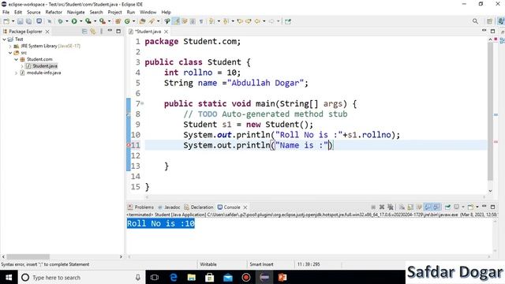Open the Navigate menu
Screen dimensions: 505x284
[x=76, y=13]
